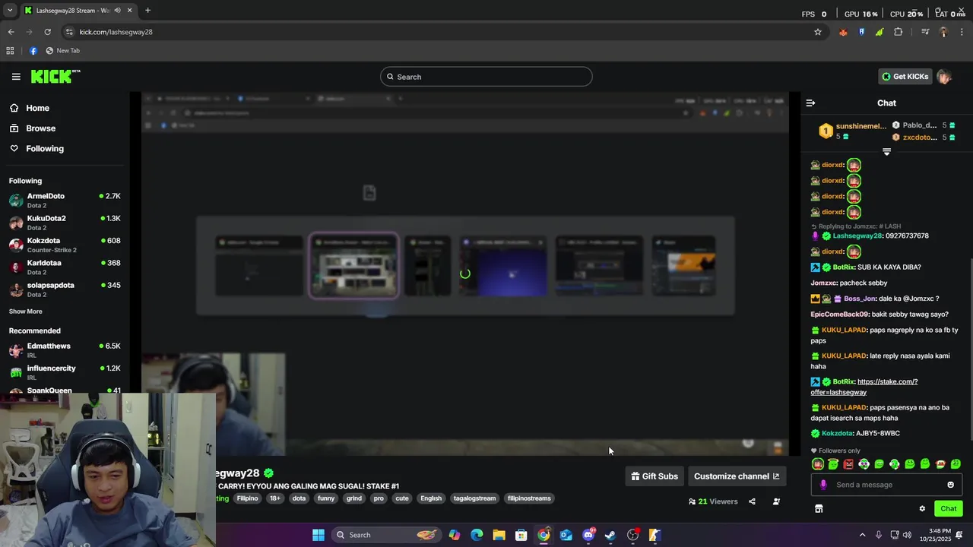
Task: Click sunshinemel top gifter entry
Action: tap(853, 131)
